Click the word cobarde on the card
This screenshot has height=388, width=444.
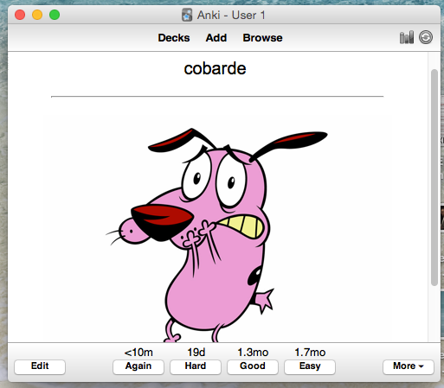[x=215, y=68]
